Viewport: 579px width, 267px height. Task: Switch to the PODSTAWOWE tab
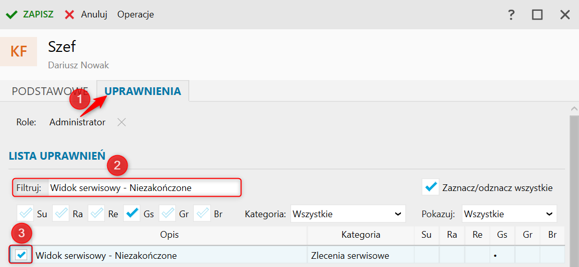[x=50, y=91]
